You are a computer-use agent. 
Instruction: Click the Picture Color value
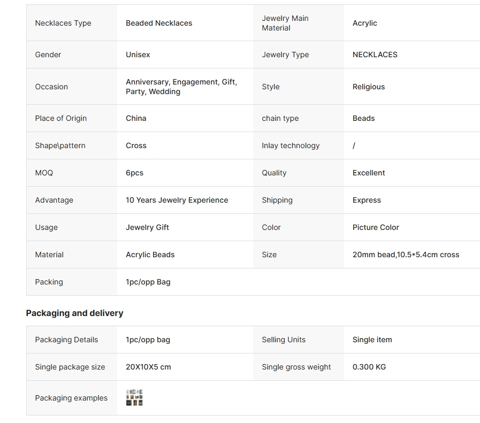click(x=376, y=227)
